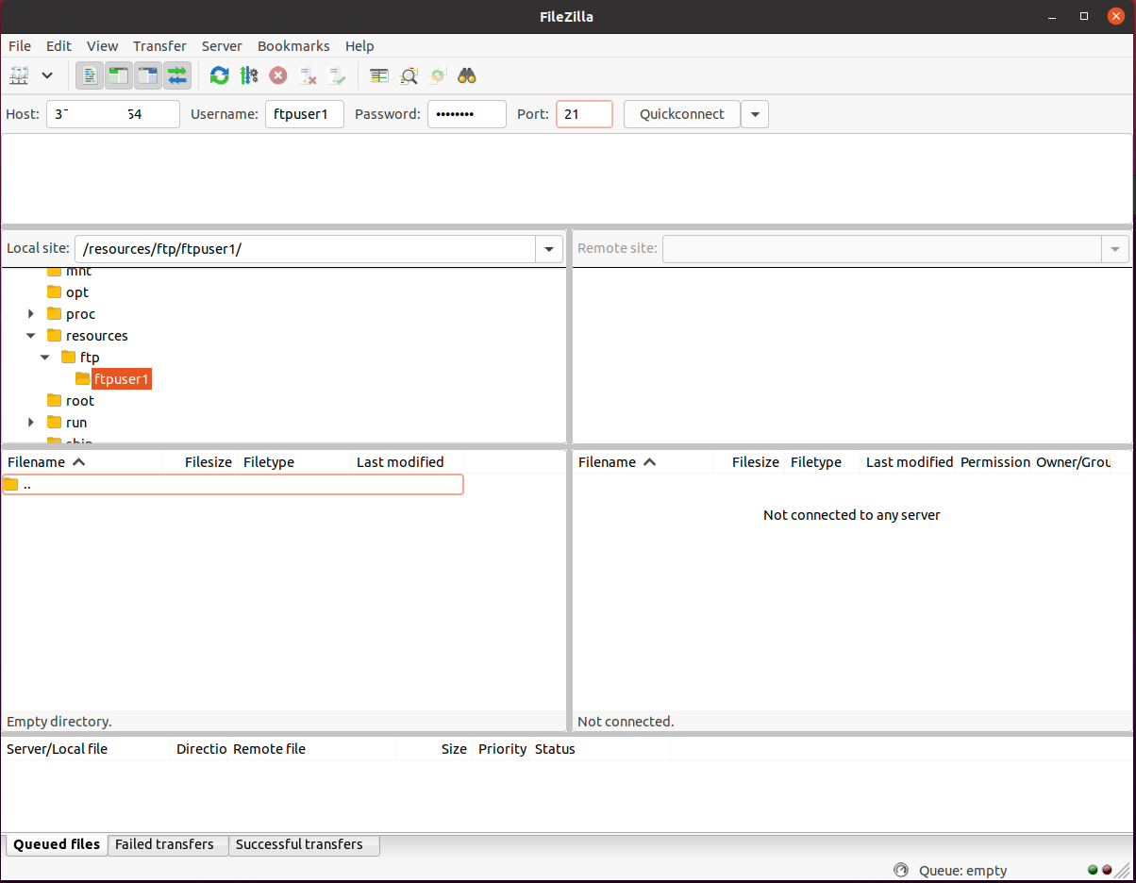The image size is (1136, 883).
Task: Switch to the Successful transfers tab
Action: 304,844
